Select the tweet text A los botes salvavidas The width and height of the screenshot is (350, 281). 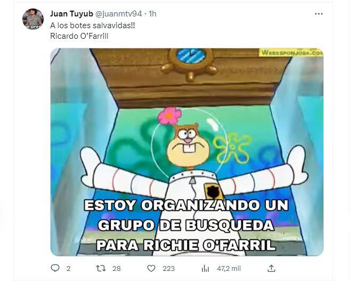92,25
